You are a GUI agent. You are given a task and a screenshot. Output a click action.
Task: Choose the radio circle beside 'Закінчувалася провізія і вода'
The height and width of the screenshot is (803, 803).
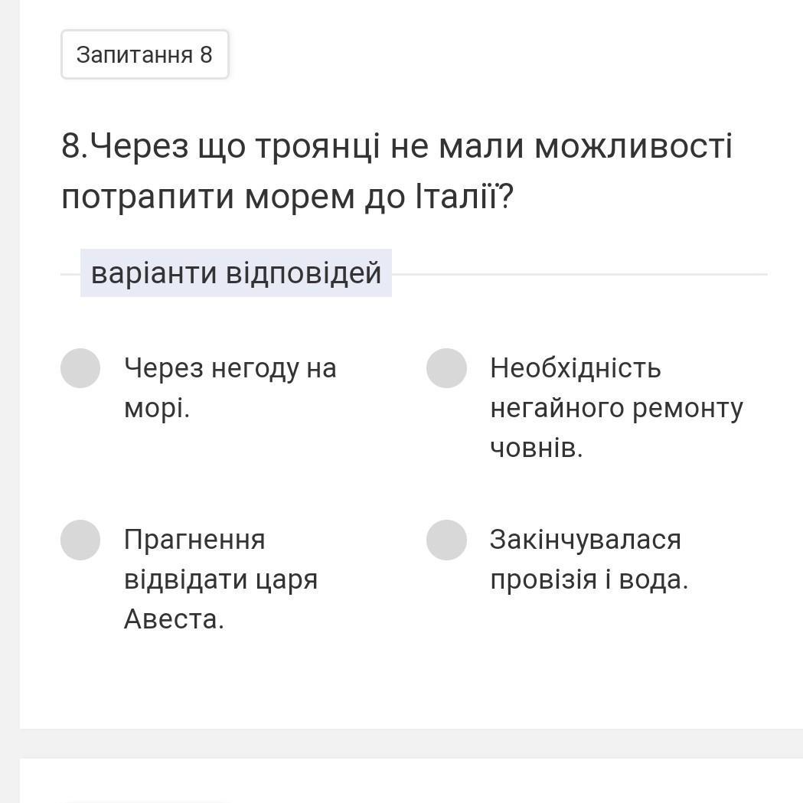coord(446,540)
